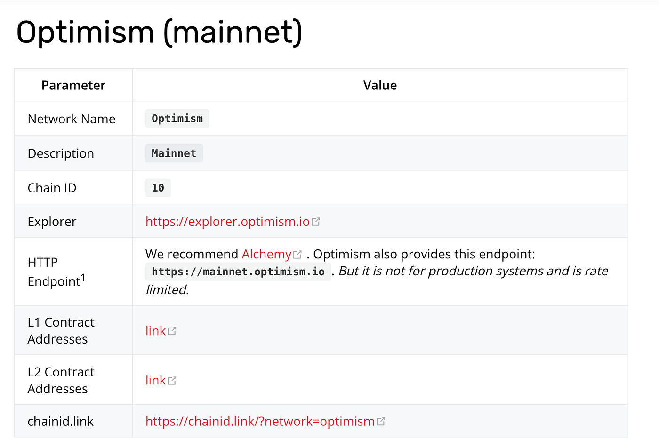Click the L1 Contract Addresses label
Screen dimensions: 659x448
click(61, 330)
